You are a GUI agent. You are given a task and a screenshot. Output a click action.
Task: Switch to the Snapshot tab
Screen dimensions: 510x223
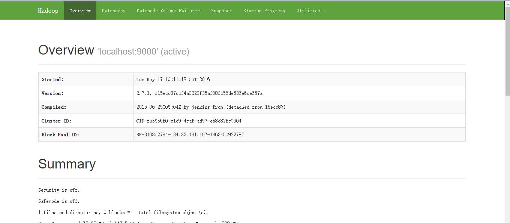[x=221, y=11]
